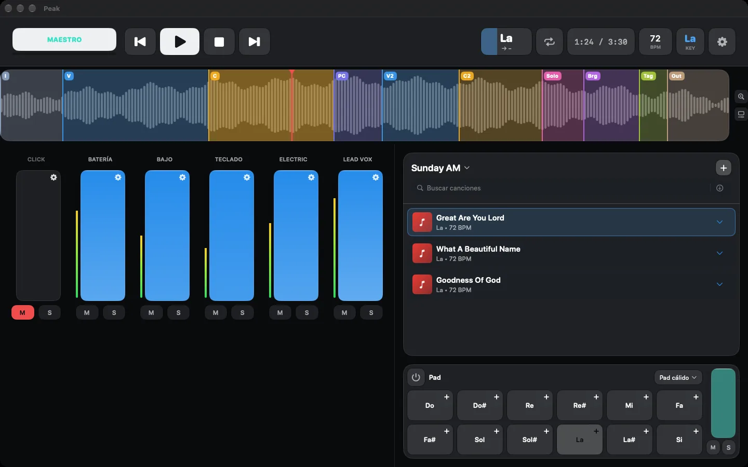
Task: Click plus icon on Re pad
Action: pos(546,397)
